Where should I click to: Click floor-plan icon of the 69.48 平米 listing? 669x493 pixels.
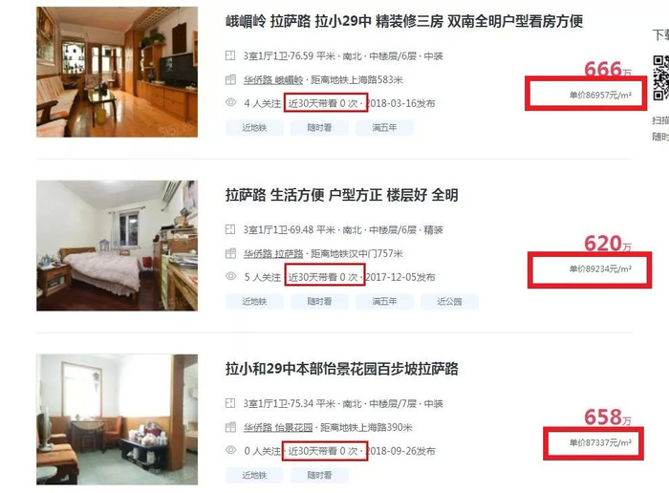230,229
